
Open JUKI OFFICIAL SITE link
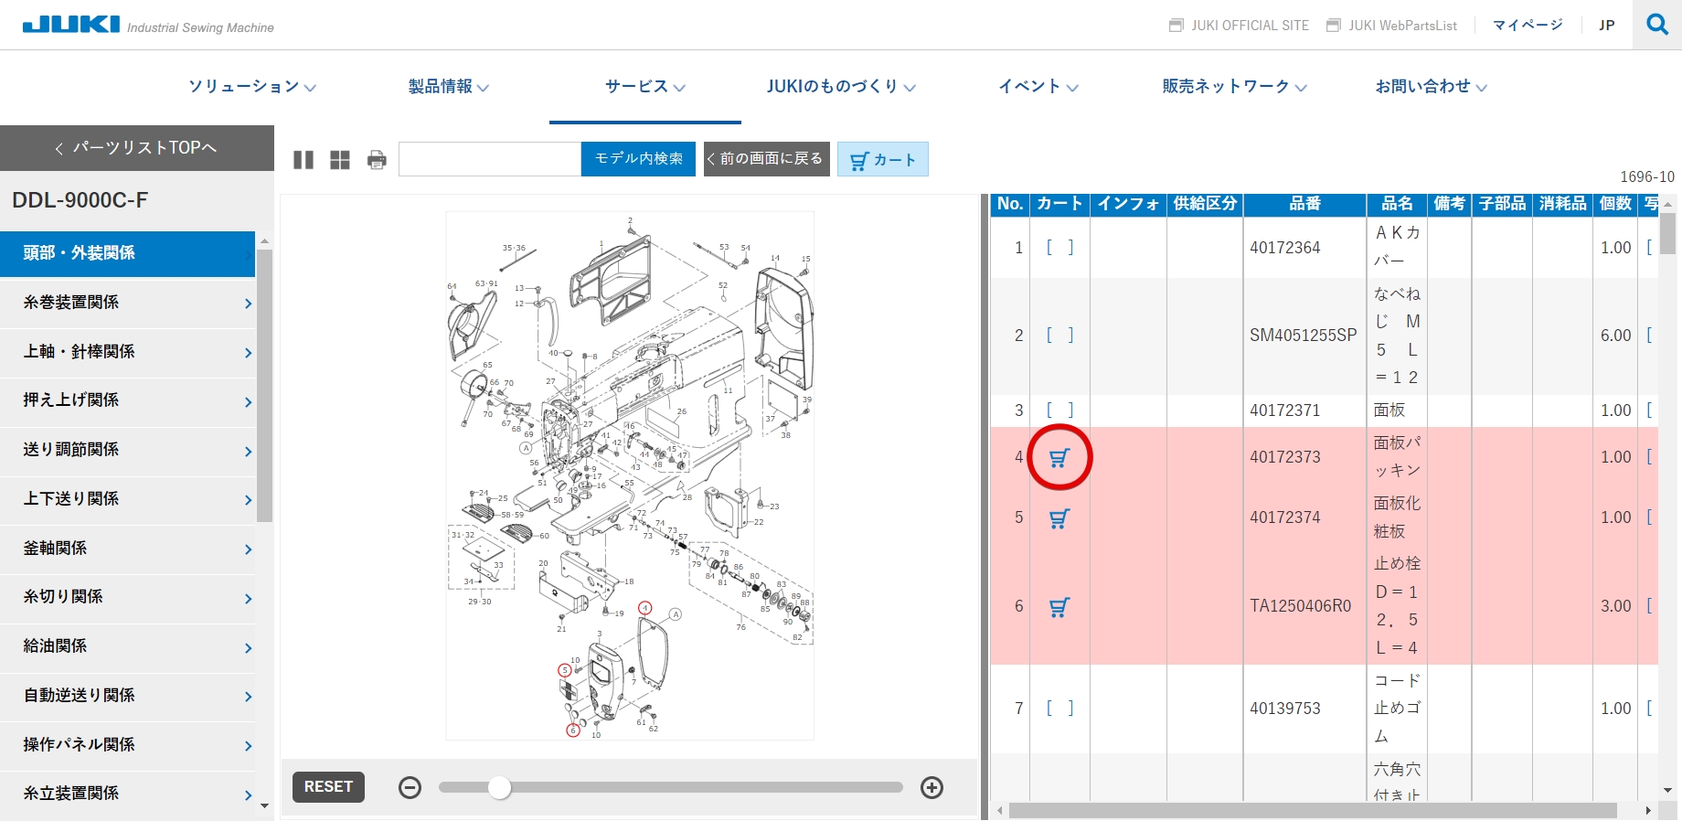pos(1240,26)
